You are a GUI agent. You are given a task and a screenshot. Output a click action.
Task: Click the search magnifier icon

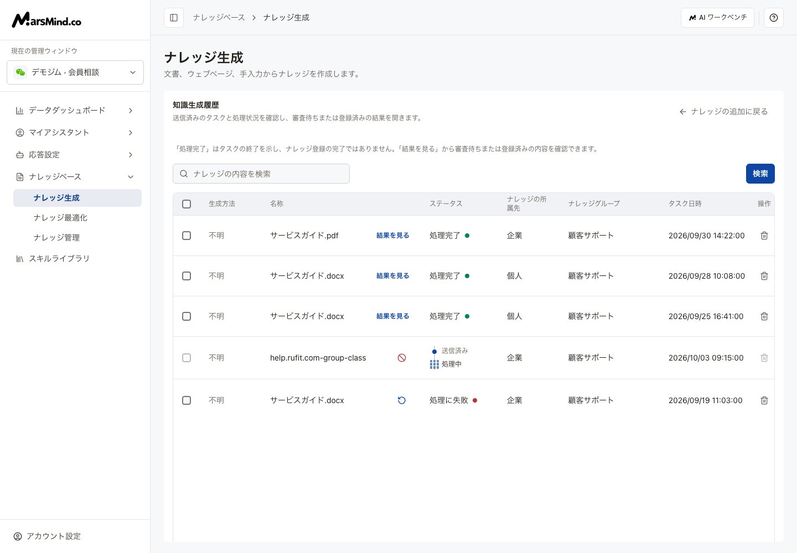point(184,174)
